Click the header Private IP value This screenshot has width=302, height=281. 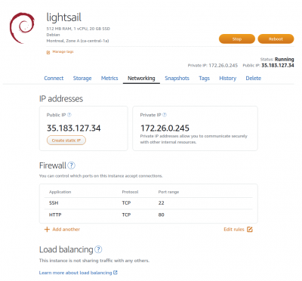click(x=223, y=66)
